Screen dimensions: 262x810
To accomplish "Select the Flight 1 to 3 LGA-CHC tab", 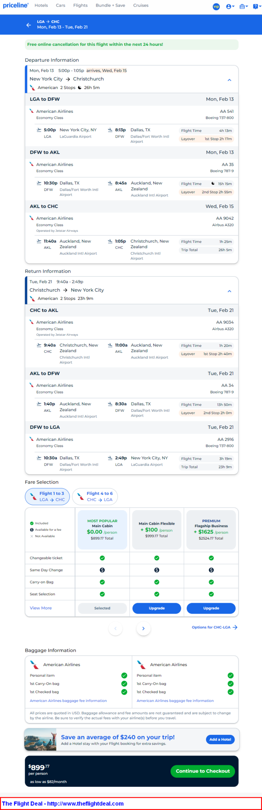I will coord(47,497).
